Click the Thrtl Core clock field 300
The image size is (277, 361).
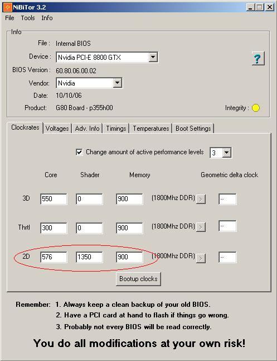(54, 228)
